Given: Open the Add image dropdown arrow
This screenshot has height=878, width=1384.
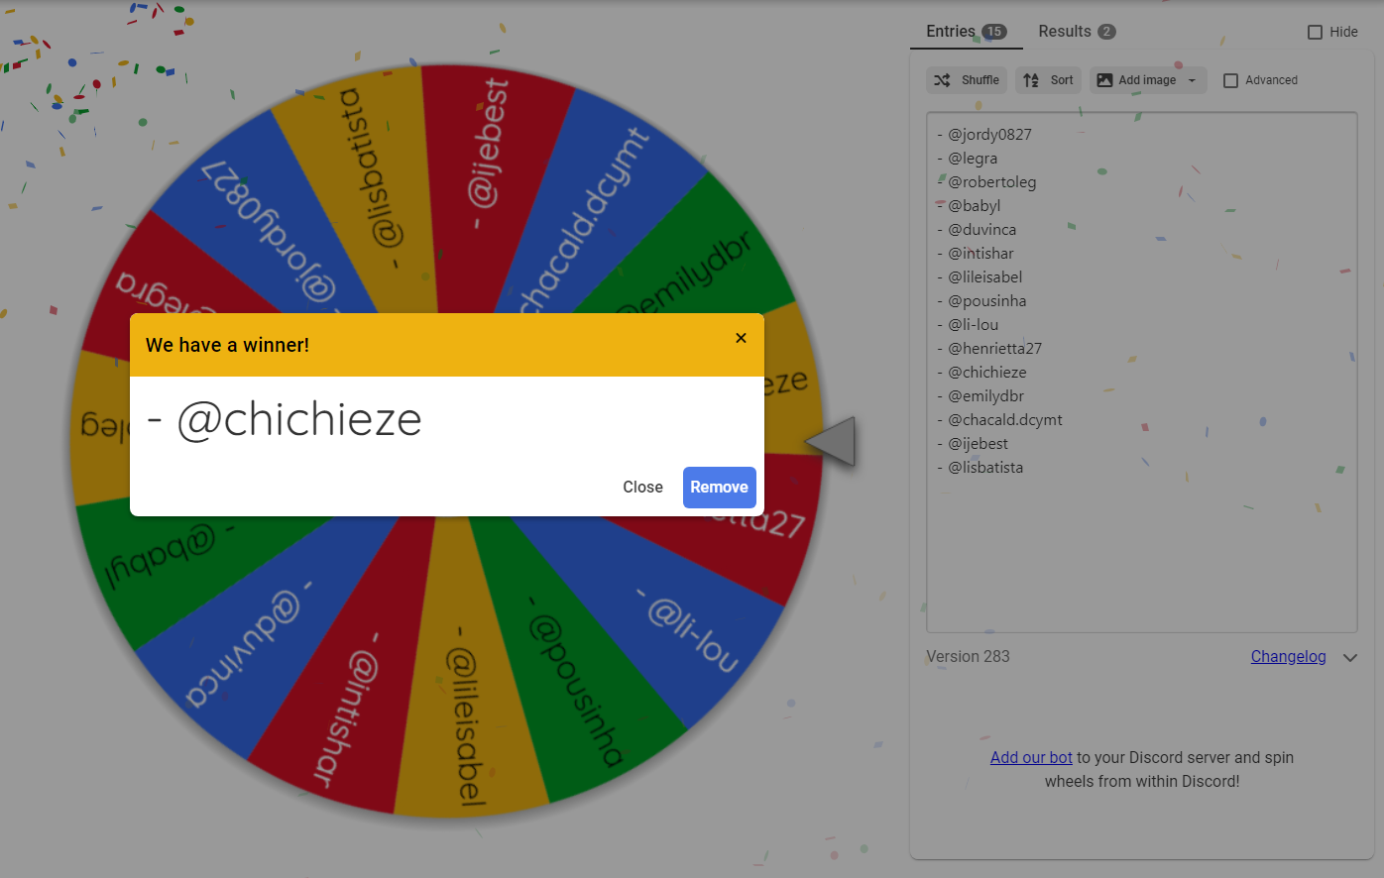Looking at the screenshot, I should click(1192, 80).
